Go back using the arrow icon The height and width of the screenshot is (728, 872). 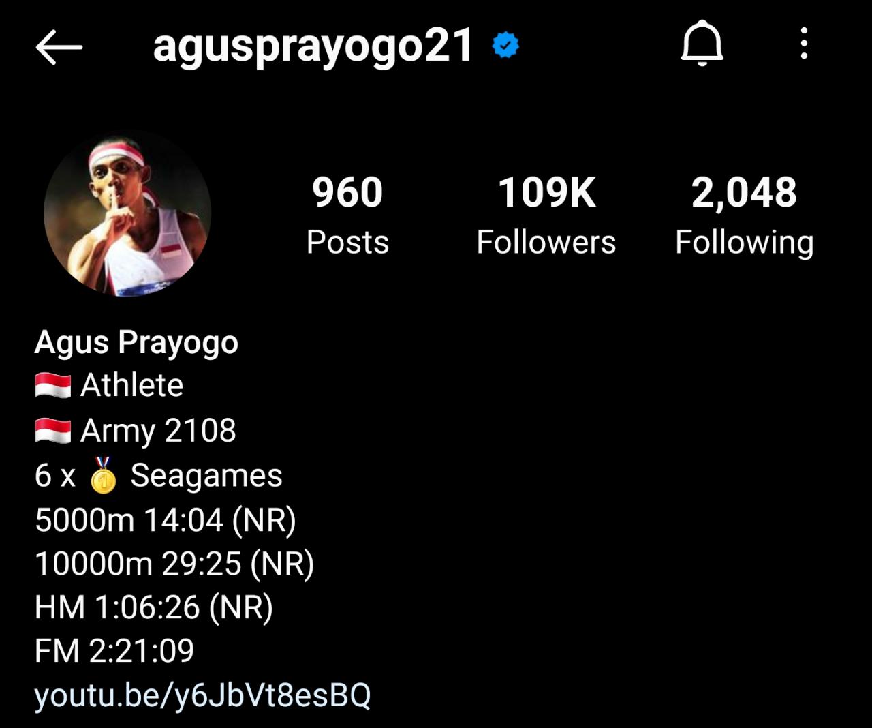point(59,46)
